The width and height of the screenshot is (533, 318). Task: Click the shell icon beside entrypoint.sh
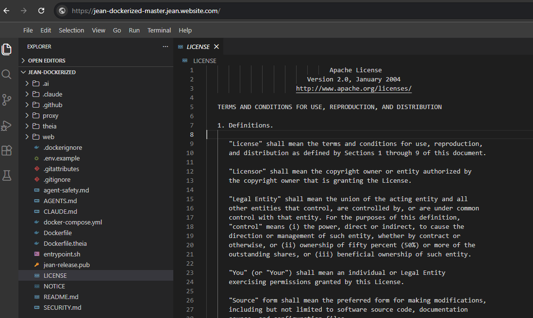[37, 254]
